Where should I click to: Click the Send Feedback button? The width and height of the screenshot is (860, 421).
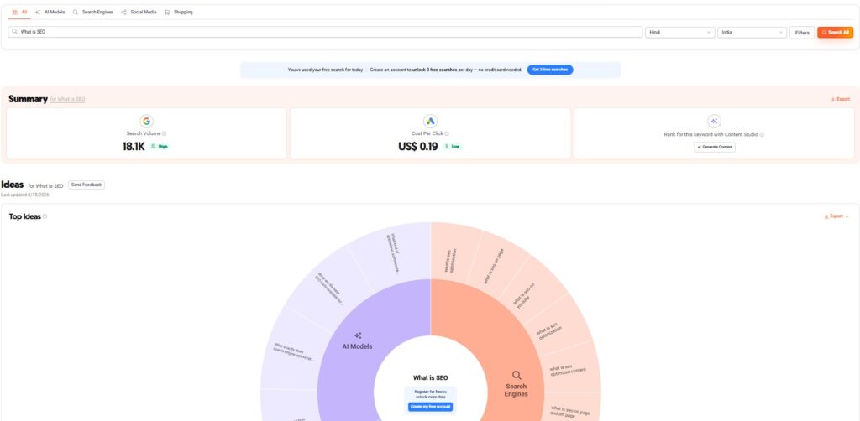87,185
